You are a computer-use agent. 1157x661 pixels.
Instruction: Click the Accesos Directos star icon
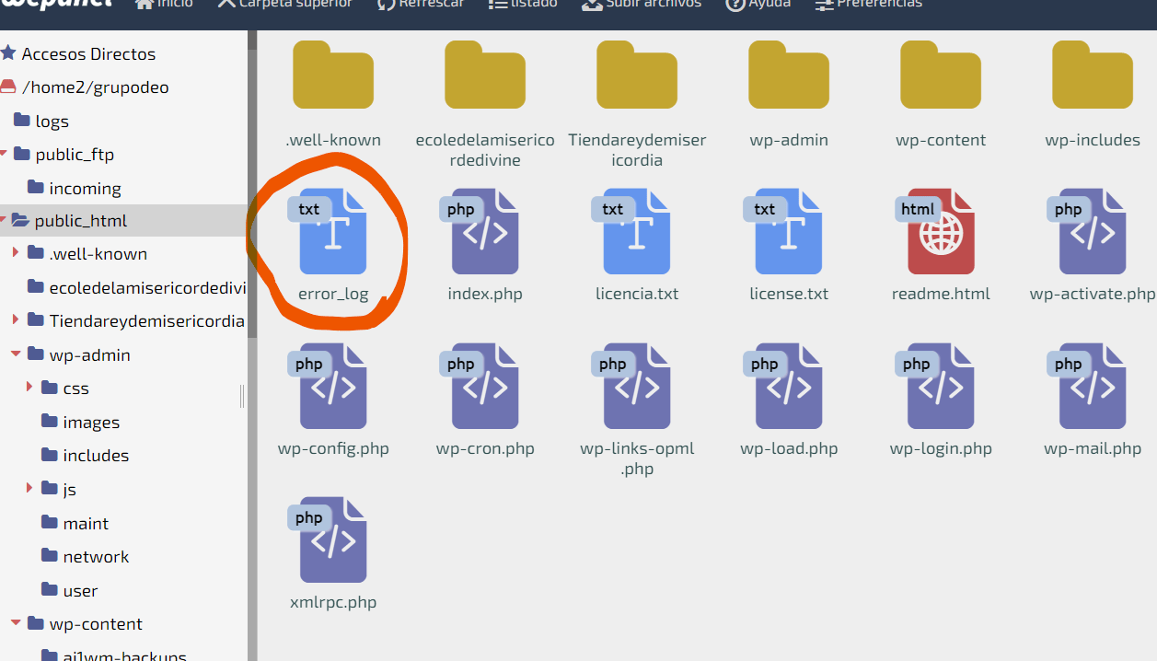coord(8,53)
